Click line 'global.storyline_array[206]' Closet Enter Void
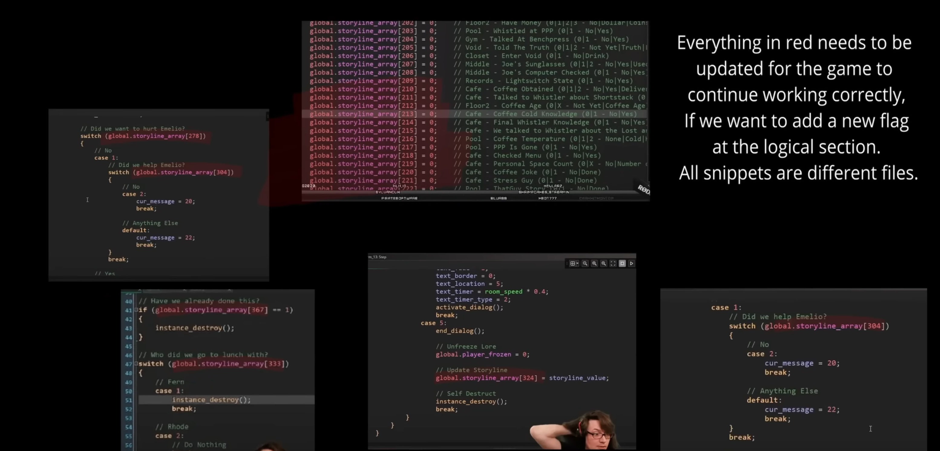Image resolution: width=940 pixels, height=451 pixels. coord(459,56)
